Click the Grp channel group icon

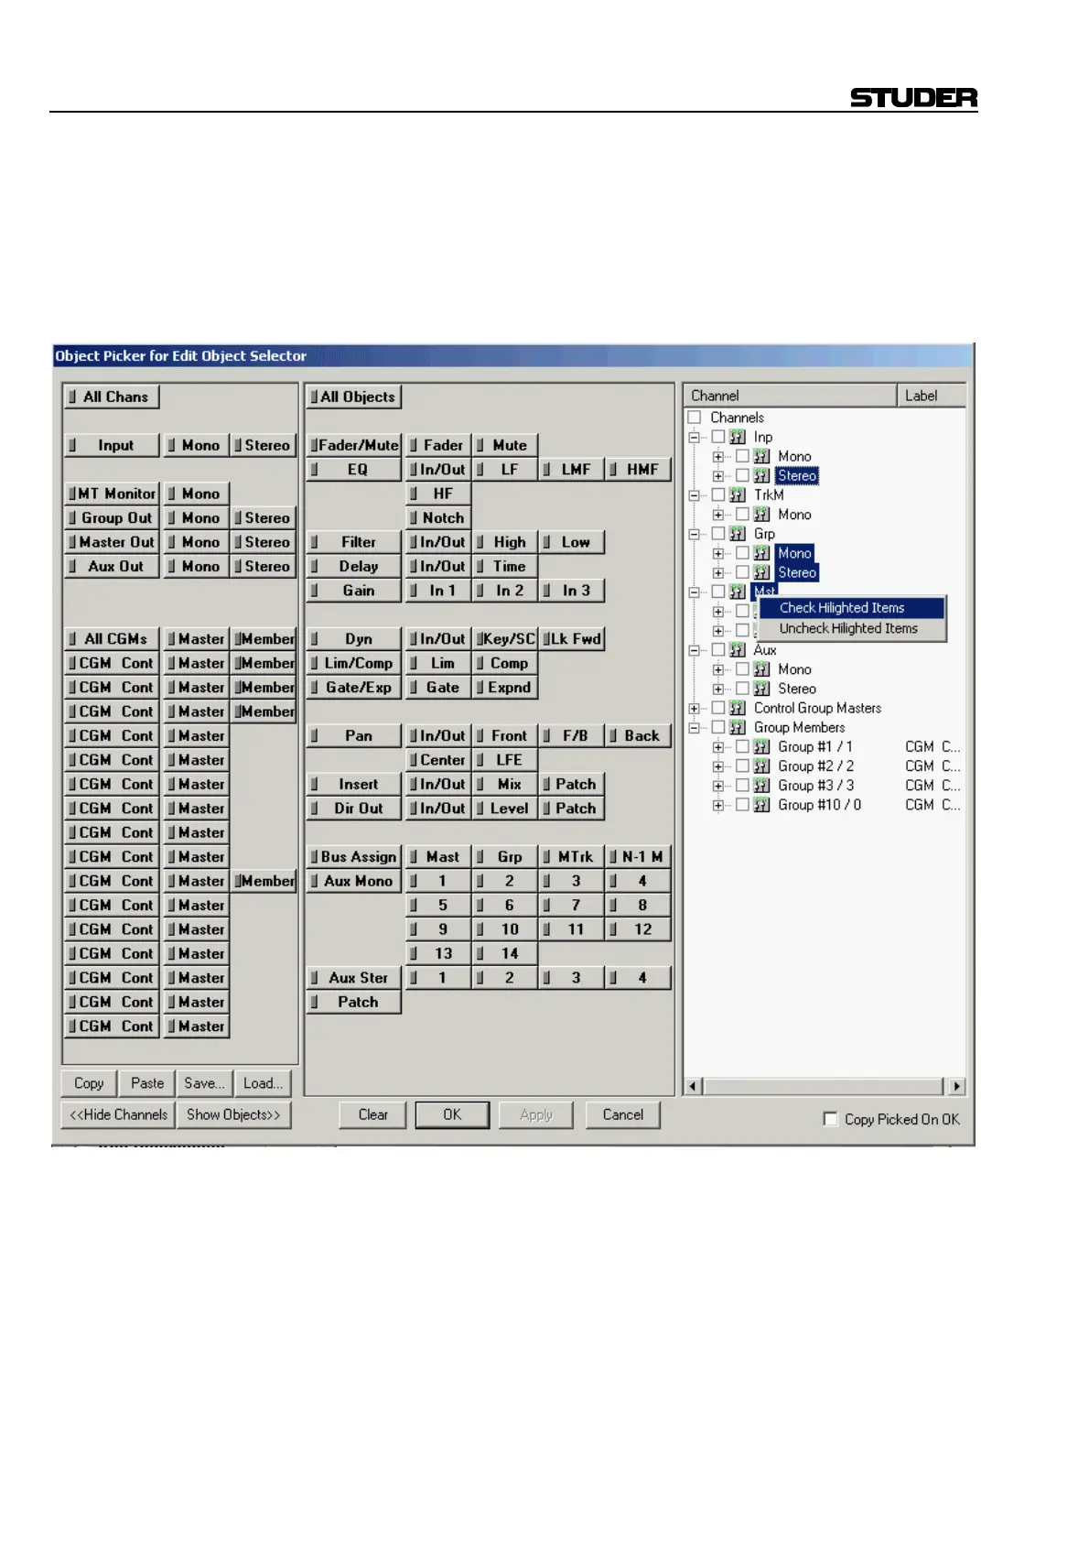click(738, 534)
